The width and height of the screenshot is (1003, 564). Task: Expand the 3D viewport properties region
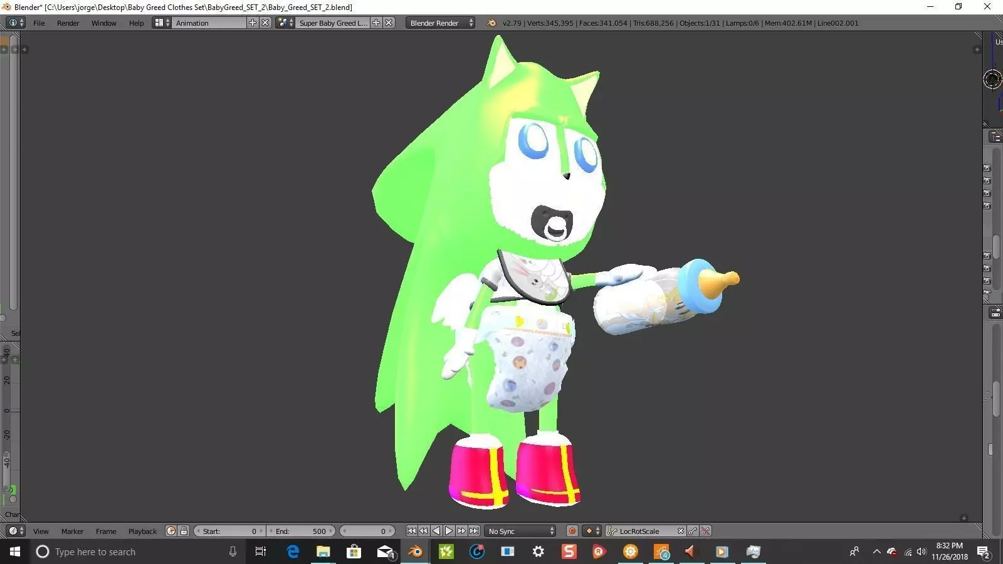(977, 50)
